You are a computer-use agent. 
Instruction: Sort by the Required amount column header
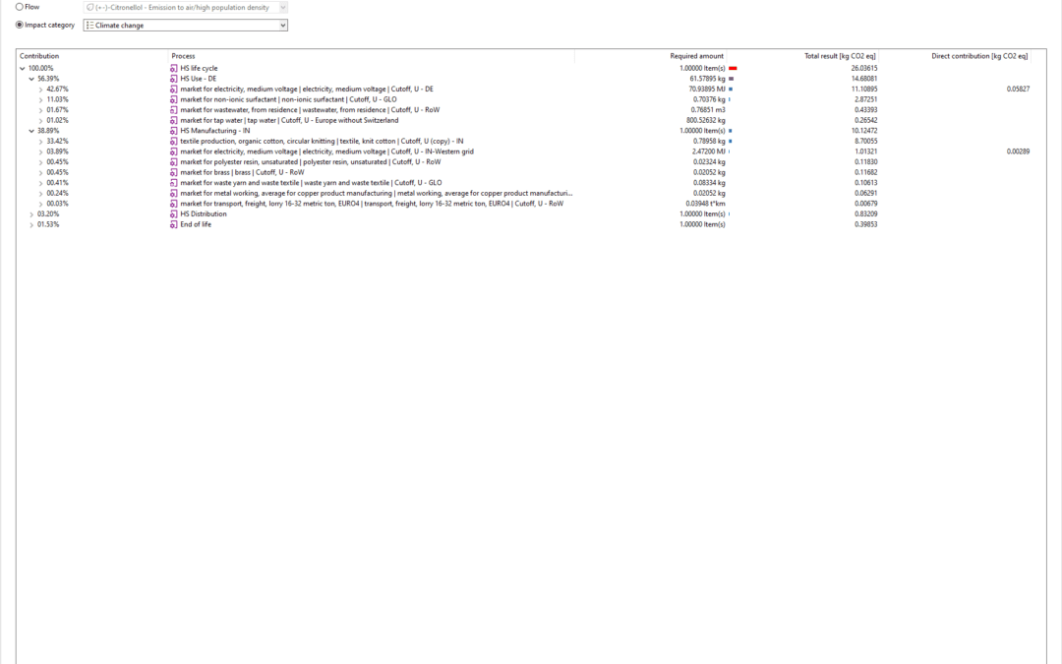(651, 56)
